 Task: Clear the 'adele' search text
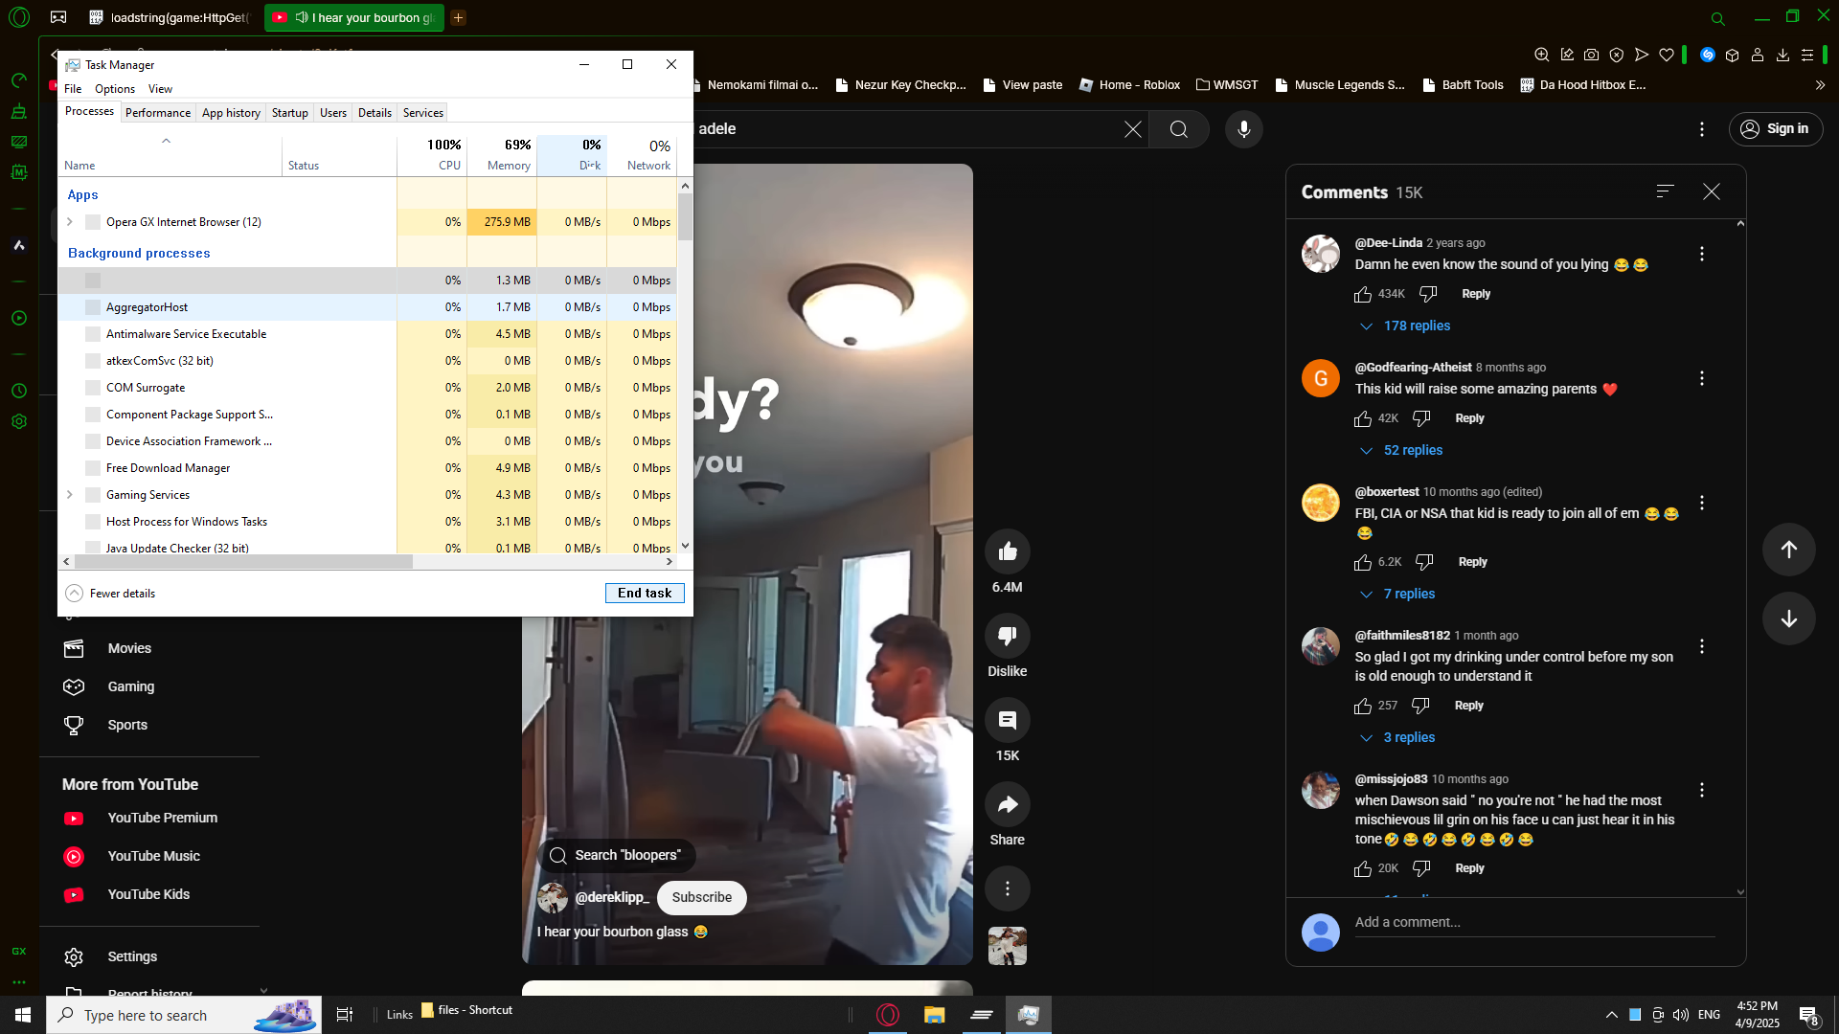coord(1132,129)
